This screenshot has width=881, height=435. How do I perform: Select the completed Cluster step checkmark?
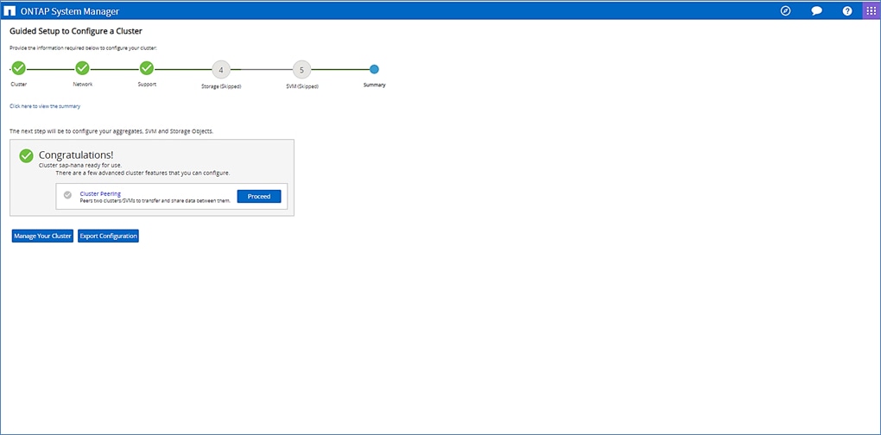point(18,68)
